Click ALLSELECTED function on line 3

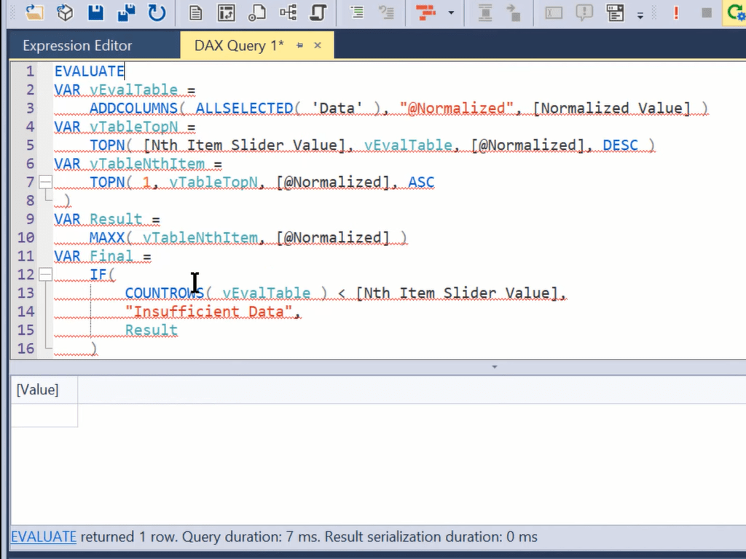[x=244, y=108]
